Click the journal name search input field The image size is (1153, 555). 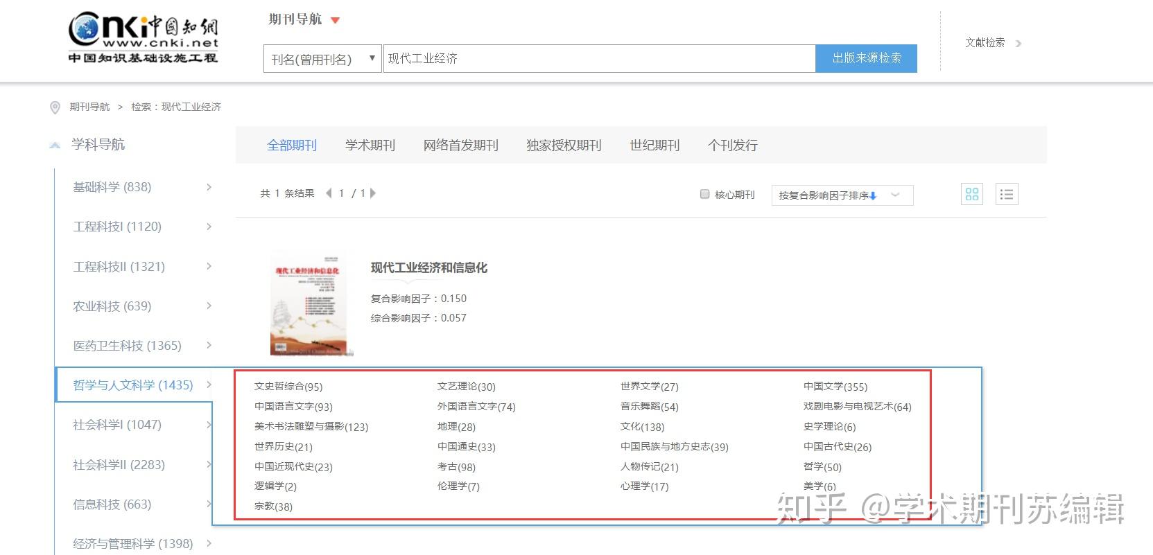(599, 58)
